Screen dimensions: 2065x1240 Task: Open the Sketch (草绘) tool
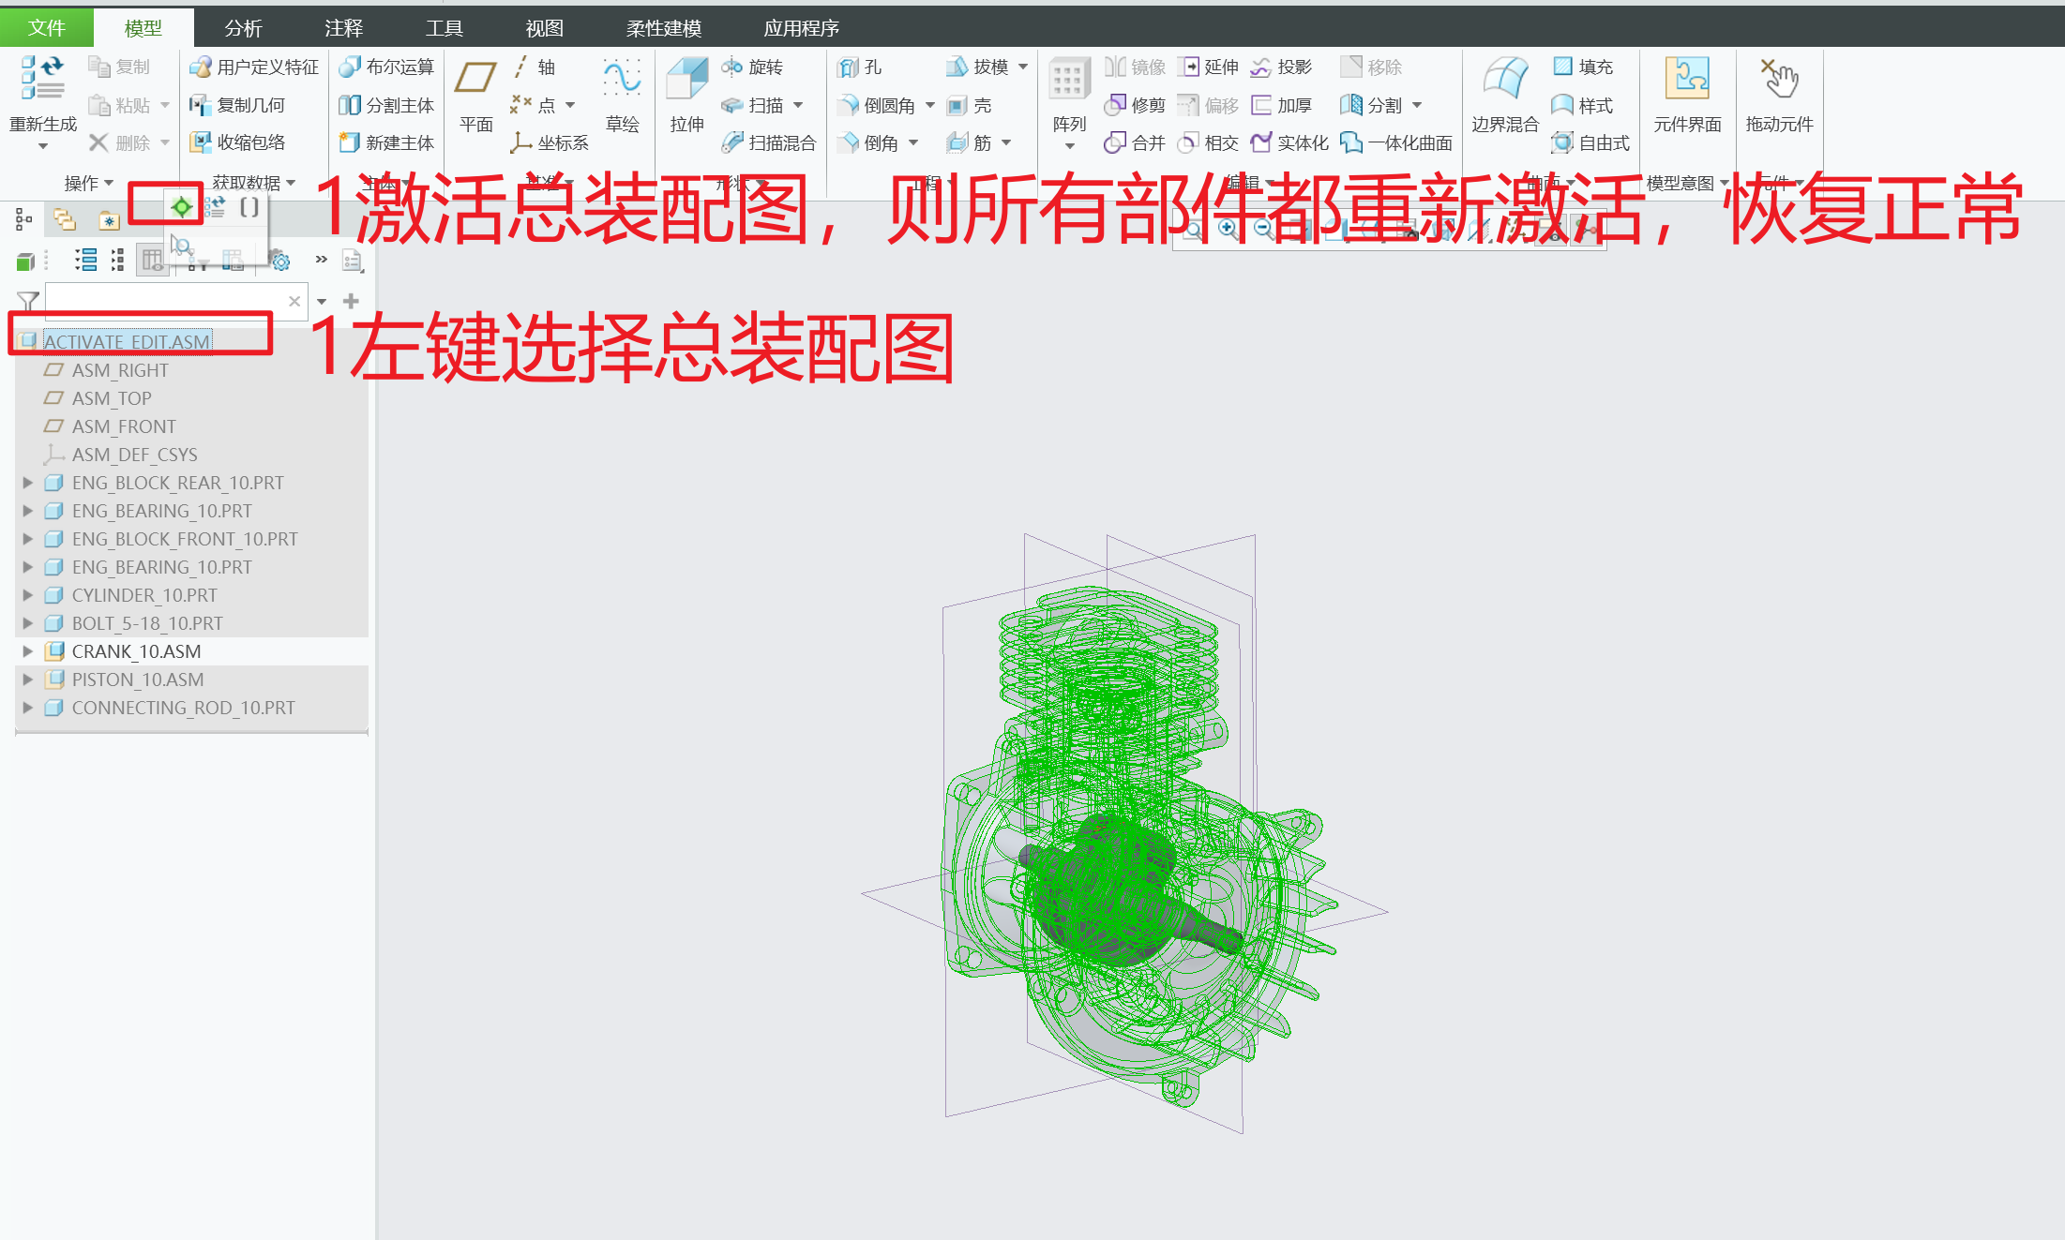(622, 79)
